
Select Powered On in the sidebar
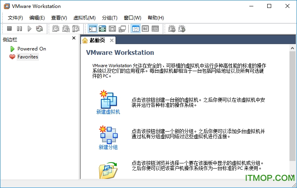coord(32,49)
